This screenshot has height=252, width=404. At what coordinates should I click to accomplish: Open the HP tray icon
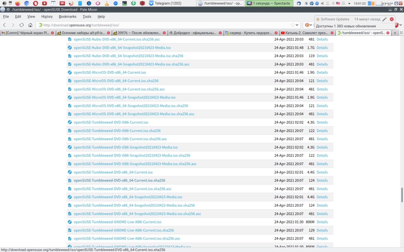click(x=312, y=3)
